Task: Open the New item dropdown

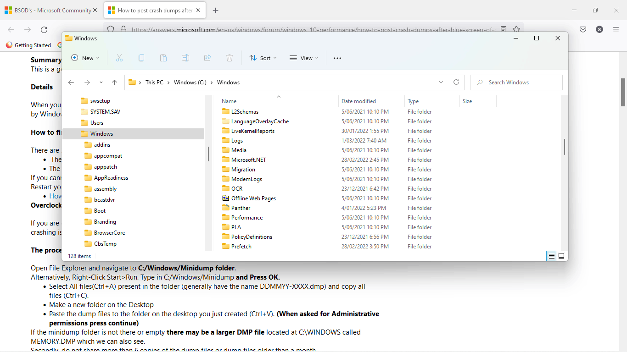Action: [85, 58]
